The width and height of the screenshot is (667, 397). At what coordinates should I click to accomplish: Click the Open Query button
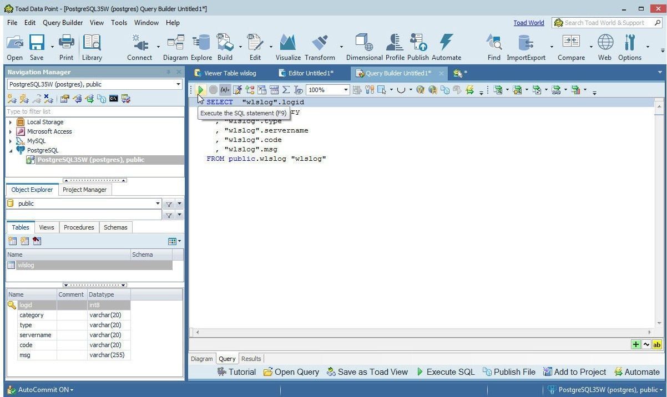tap(291, 372)
